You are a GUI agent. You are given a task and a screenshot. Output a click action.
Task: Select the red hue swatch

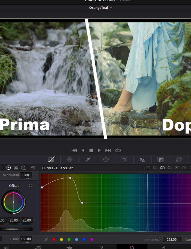54,239
